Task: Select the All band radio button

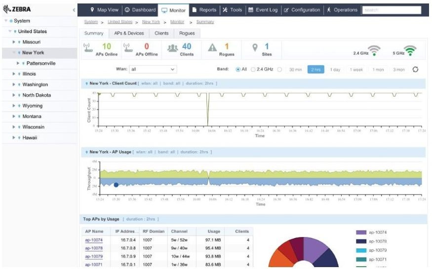Action: (238, 70)
